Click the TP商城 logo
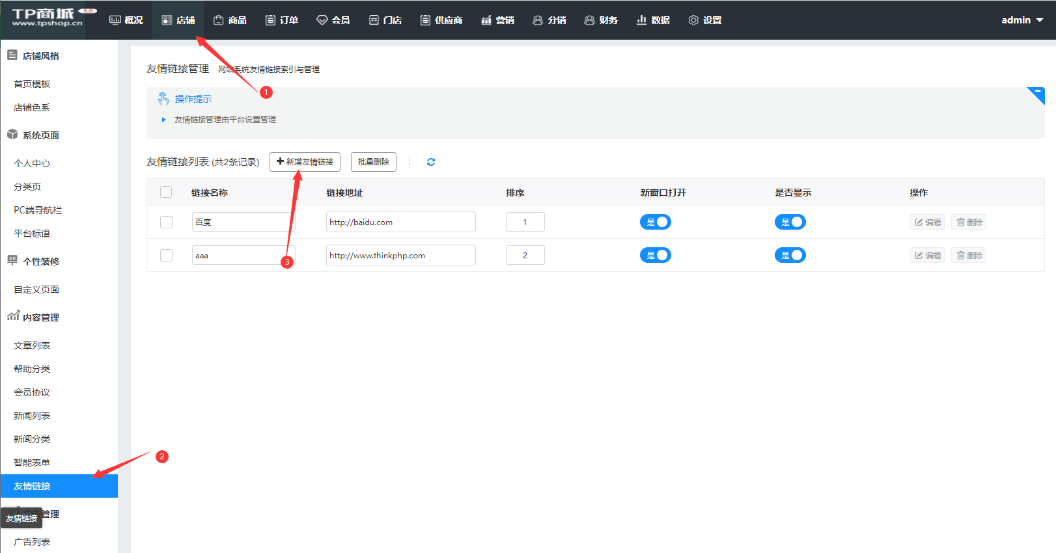Image resolution: width=1056 pixels, height=553 pixels. click(x=48, y=18)
